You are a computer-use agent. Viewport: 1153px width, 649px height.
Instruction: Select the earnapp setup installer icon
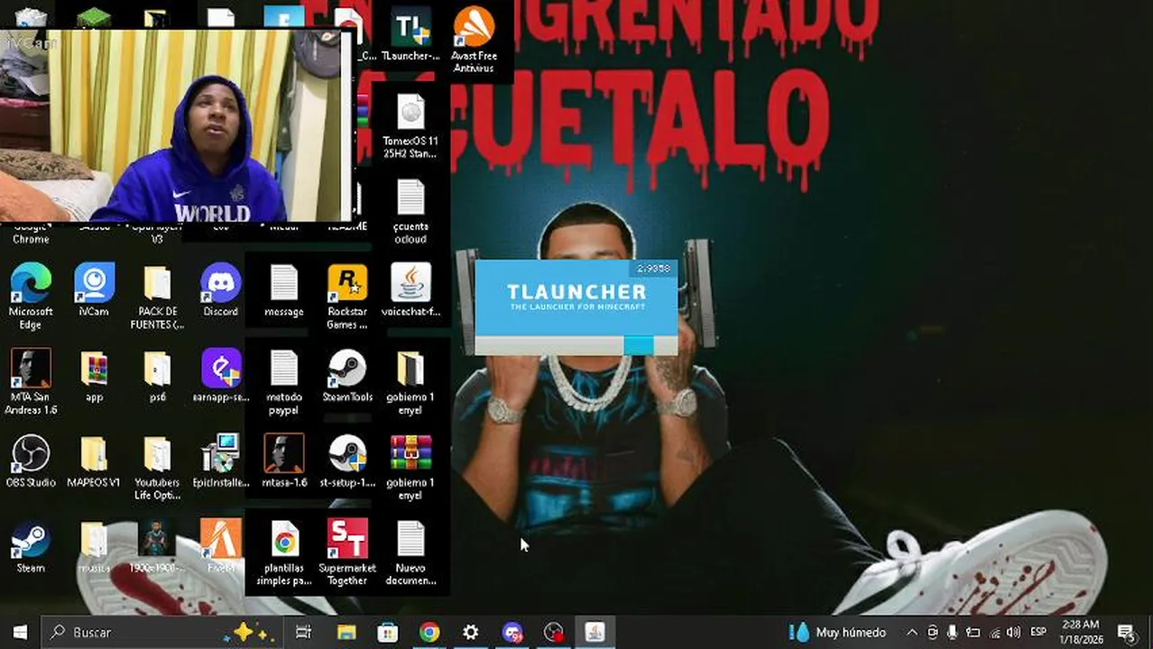(220, 376)
